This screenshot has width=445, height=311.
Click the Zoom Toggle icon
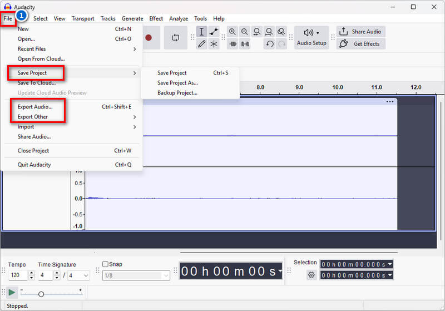point(281,32)
